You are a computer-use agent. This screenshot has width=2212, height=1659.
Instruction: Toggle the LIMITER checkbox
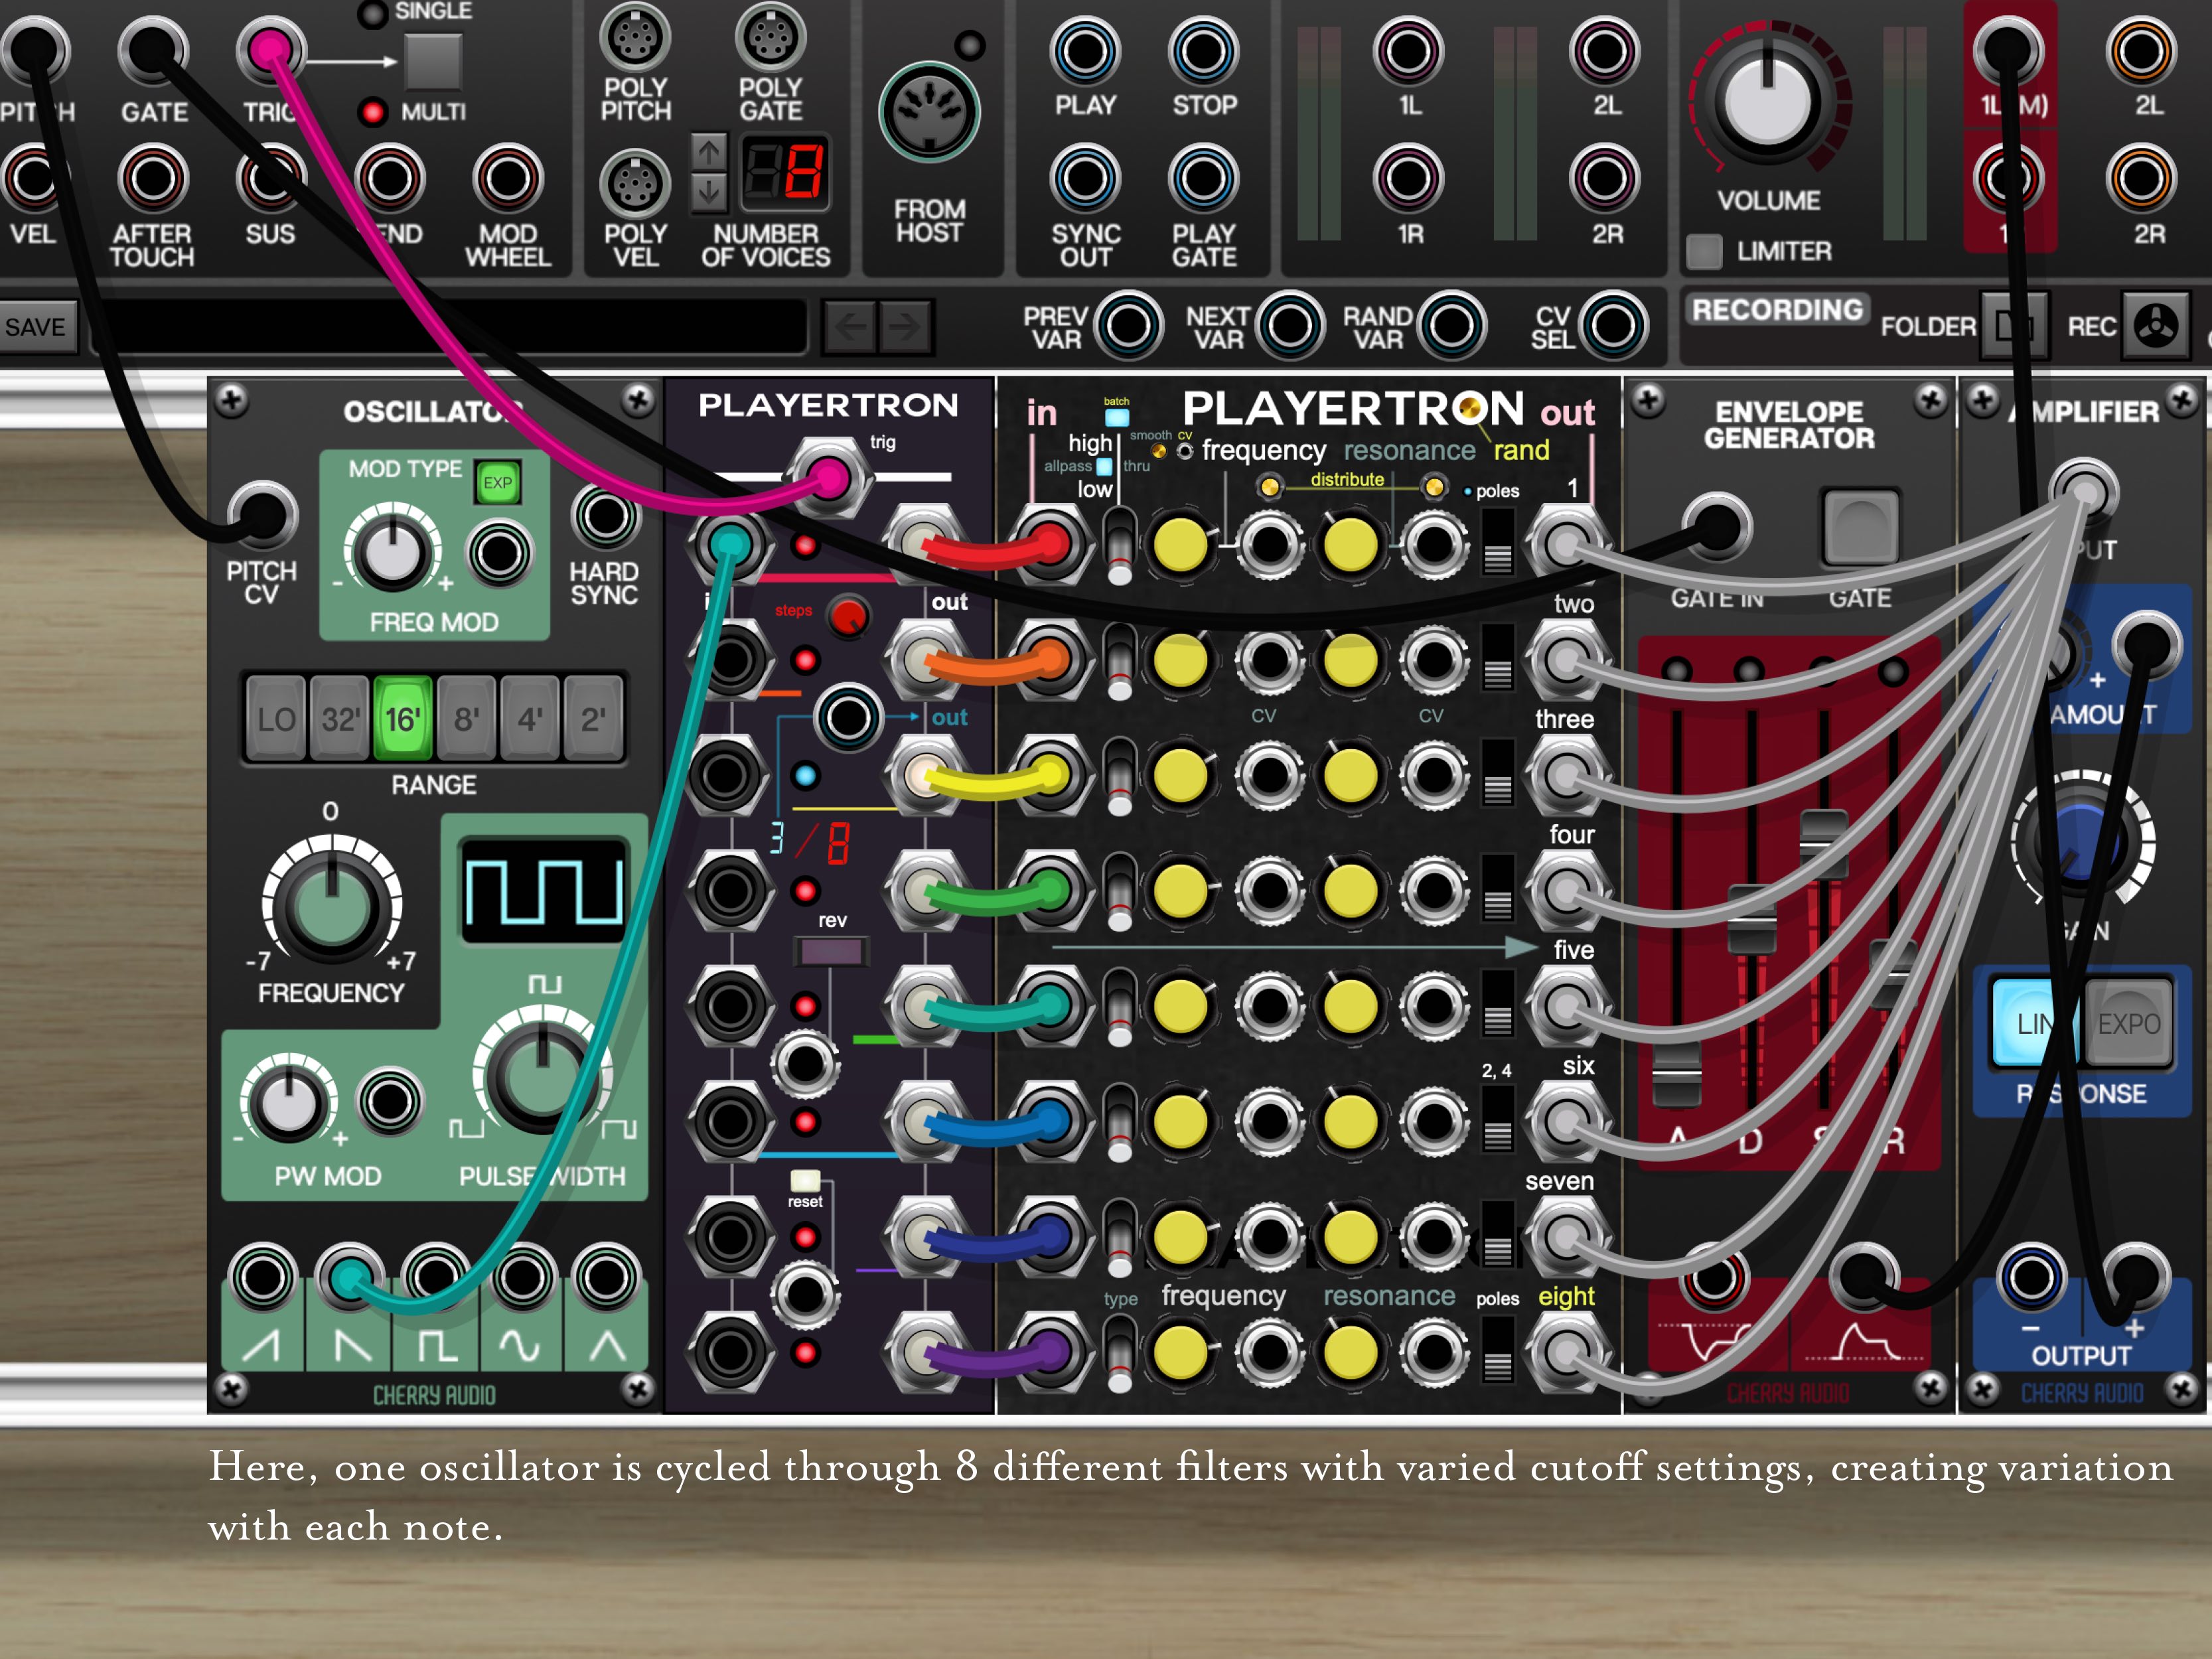pos(1704,251)
